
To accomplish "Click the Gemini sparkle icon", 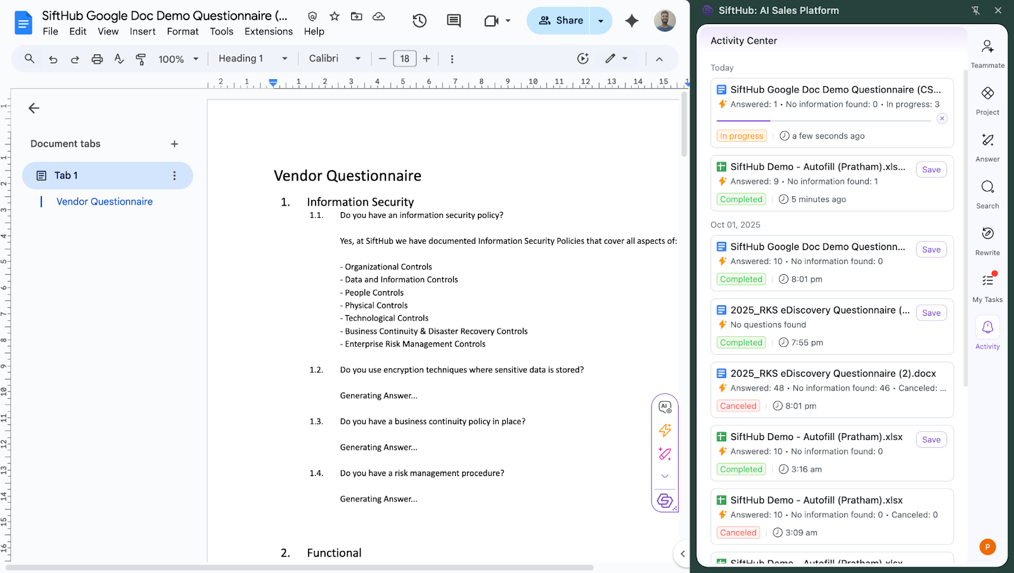I will (x=631, y=21).
